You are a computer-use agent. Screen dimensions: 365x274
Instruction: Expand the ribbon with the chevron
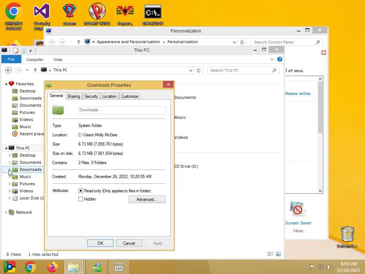tap(272, 60)
